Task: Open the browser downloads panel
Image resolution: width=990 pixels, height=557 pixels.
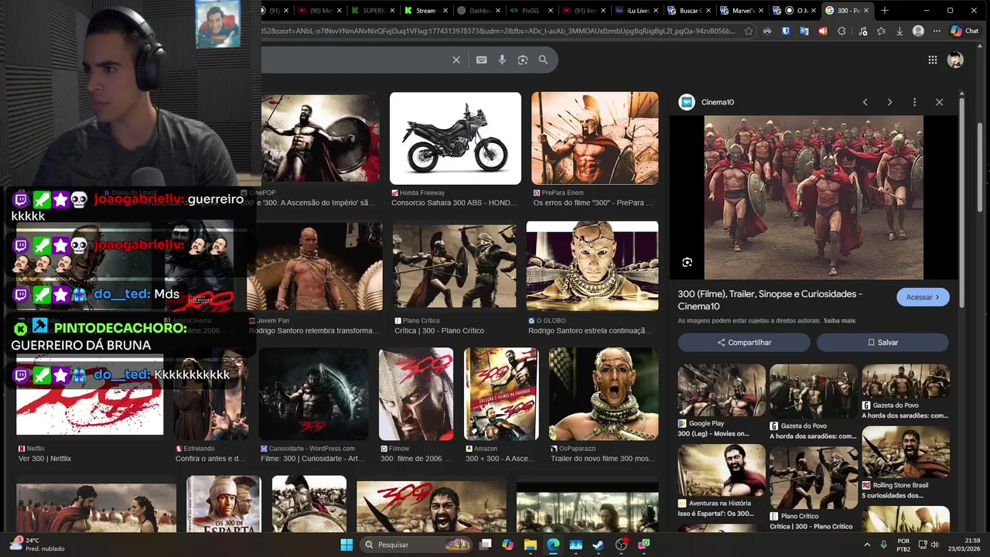Action: (900, 31)
